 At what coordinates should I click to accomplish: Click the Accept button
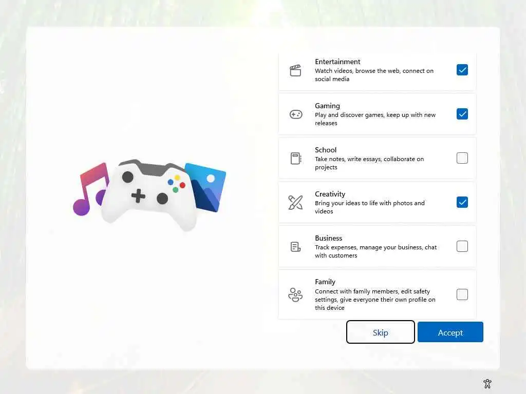tap(450, 332)
